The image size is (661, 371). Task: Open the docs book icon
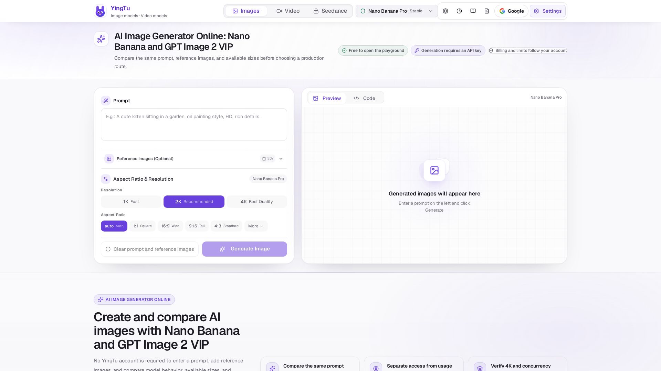click(473, 11)
